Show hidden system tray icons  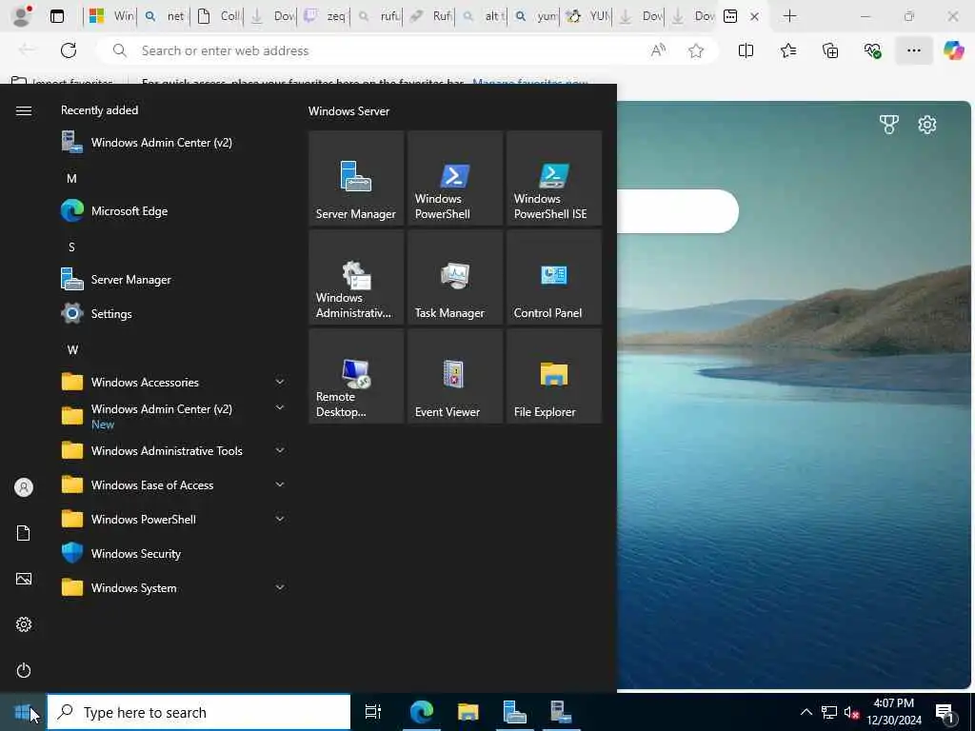click(x=806, y=712)
